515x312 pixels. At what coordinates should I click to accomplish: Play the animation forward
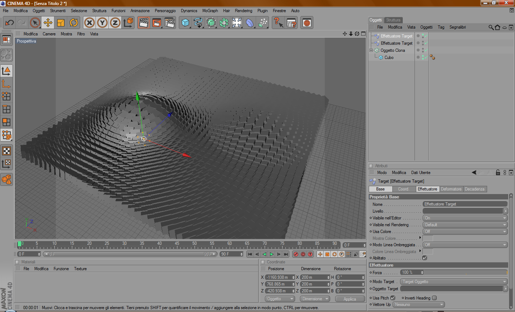coord(271,254)
